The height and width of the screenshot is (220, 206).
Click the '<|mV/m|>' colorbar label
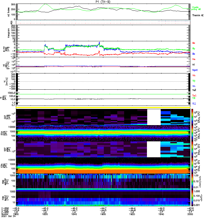200,182
